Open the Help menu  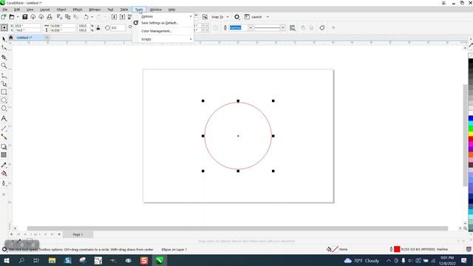coord(171,10)
